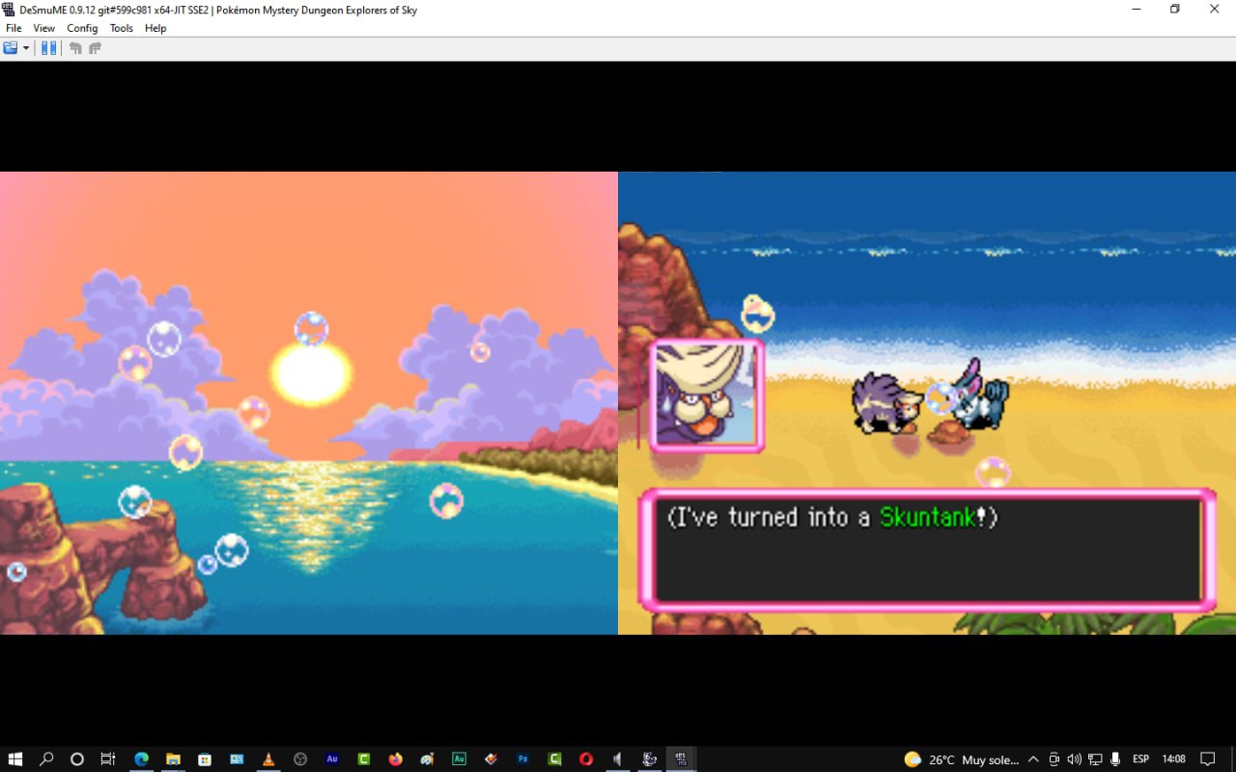Click the microphone tray icon
This screenshot has height=772, width=1236.
[1115, 759]
